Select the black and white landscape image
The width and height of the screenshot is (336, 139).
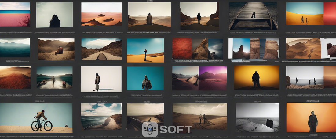[x=257, y=118]
